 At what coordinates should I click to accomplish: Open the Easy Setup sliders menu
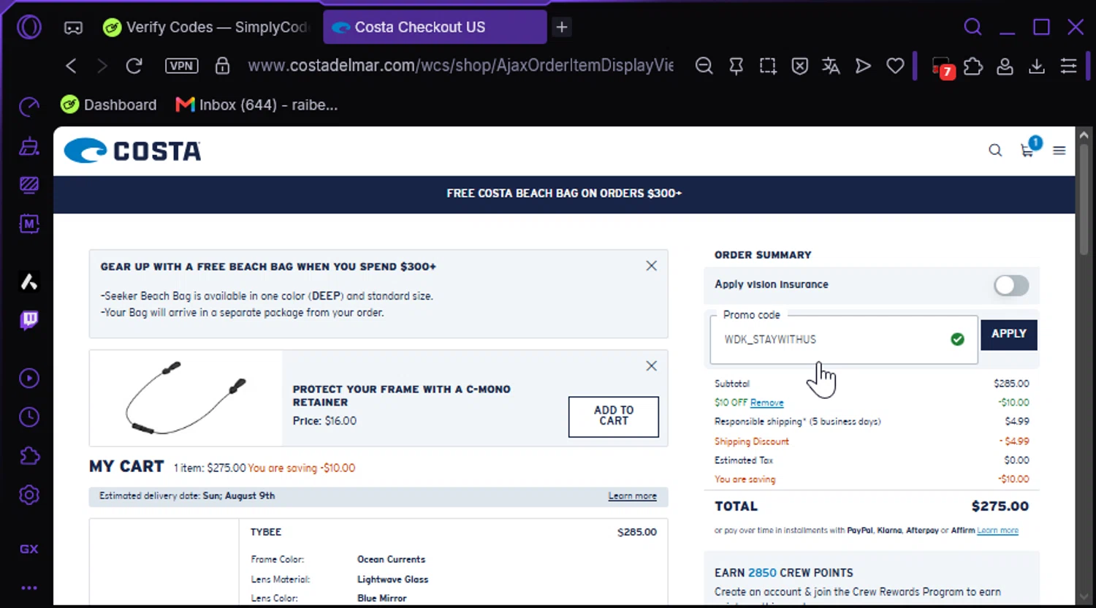click(1068, 66)
